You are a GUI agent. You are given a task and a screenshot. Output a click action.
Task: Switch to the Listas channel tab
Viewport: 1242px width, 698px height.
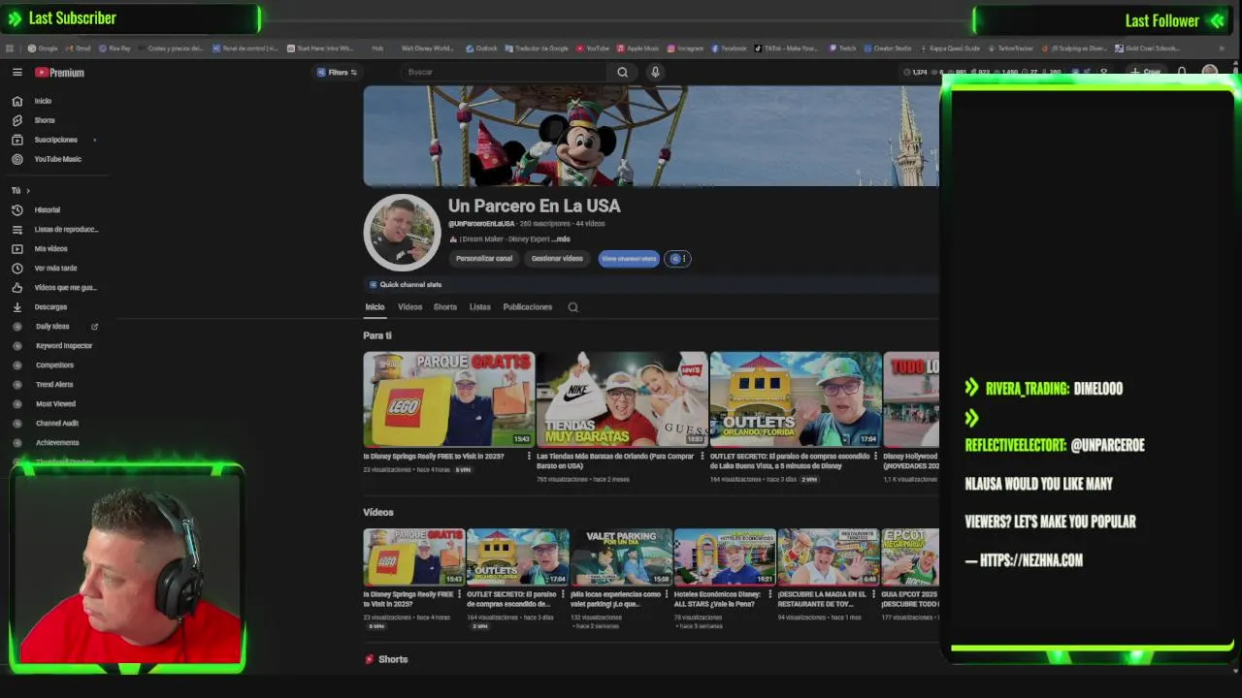pos(480,307)
